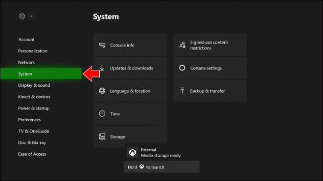This screenshot has height=181, width=323.
Task: Click the Signed-out content restrictions people icon
Action: [182, 45]
